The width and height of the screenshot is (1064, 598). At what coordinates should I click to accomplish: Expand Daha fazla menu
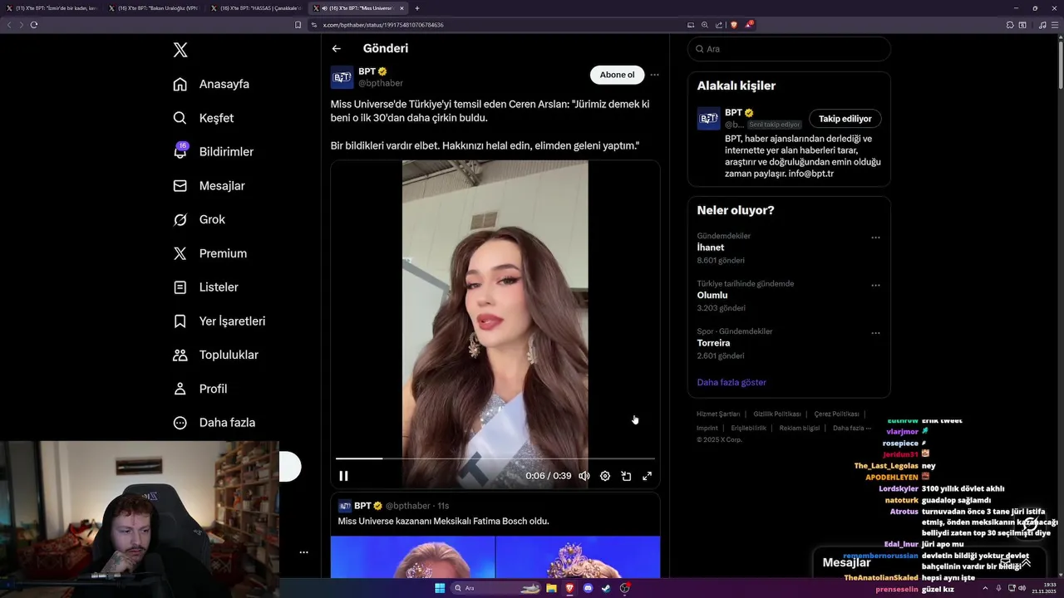click(214, 423)
